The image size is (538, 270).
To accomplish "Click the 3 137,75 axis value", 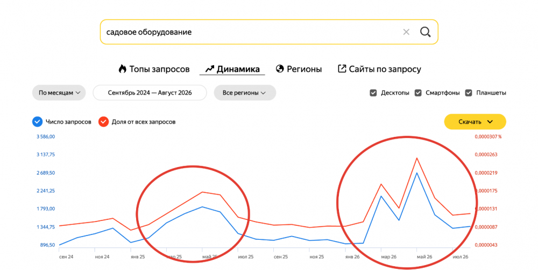I will point(46,155).
